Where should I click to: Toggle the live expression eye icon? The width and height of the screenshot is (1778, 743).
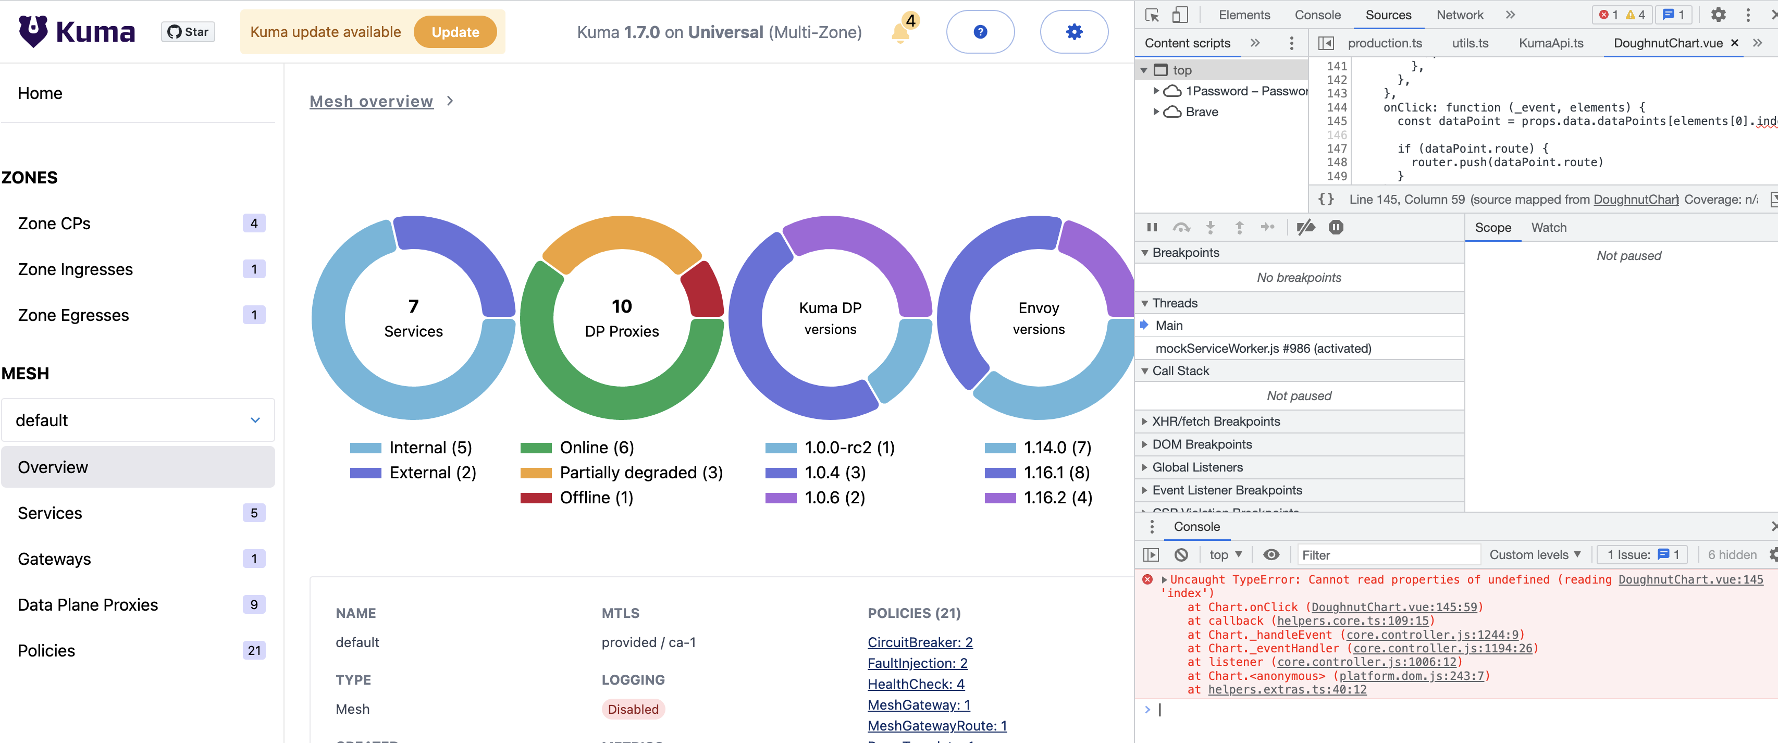coord(1271,554)
